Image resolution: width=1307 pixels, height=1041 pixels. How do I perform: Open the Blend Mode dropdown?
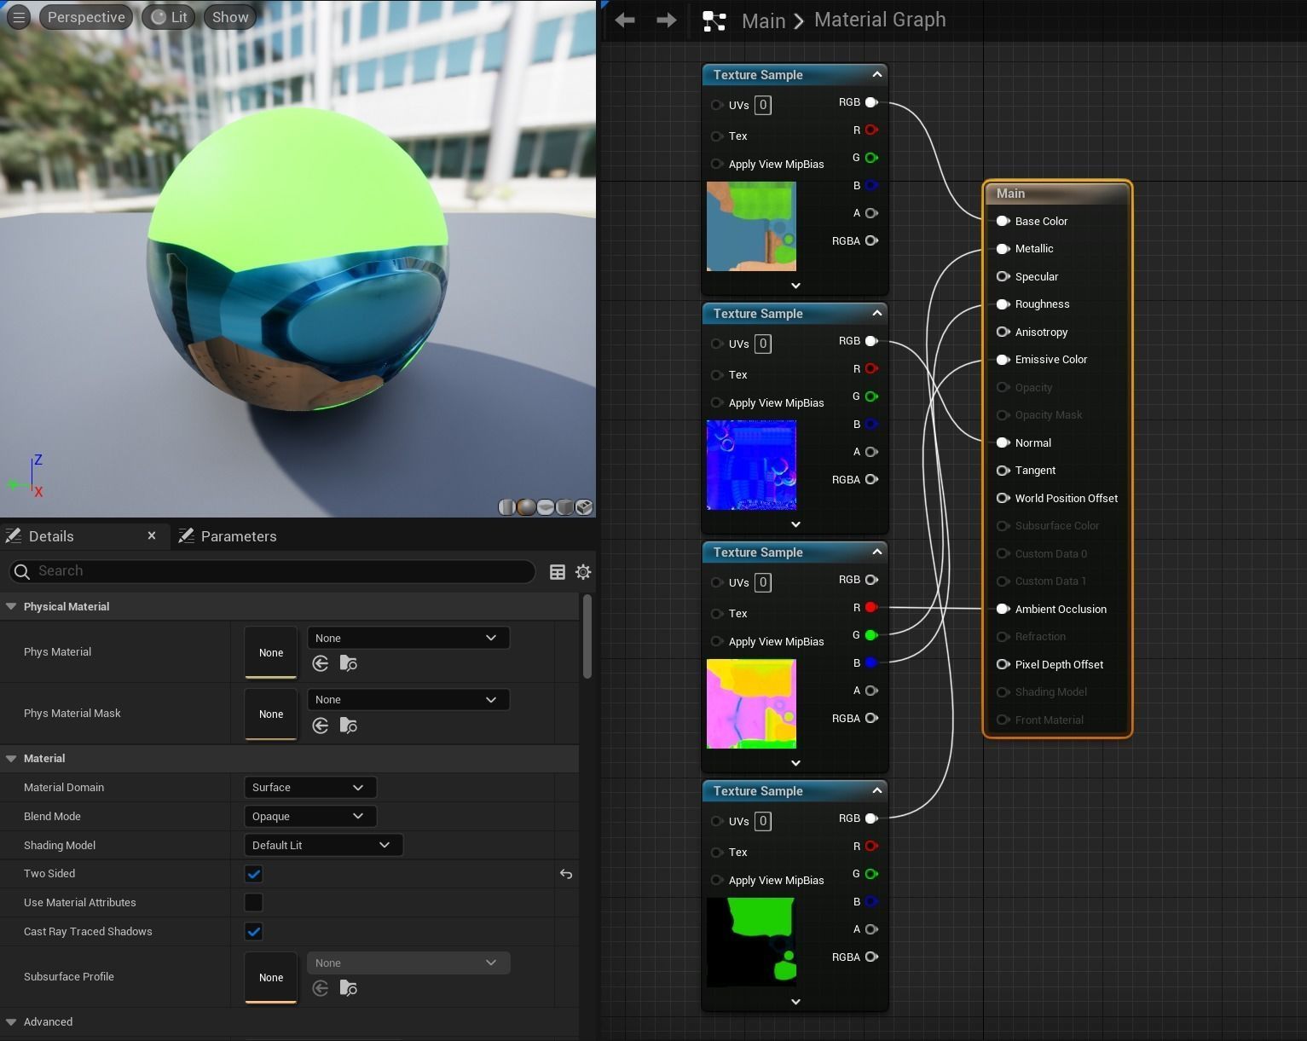(x=309, y=816)
